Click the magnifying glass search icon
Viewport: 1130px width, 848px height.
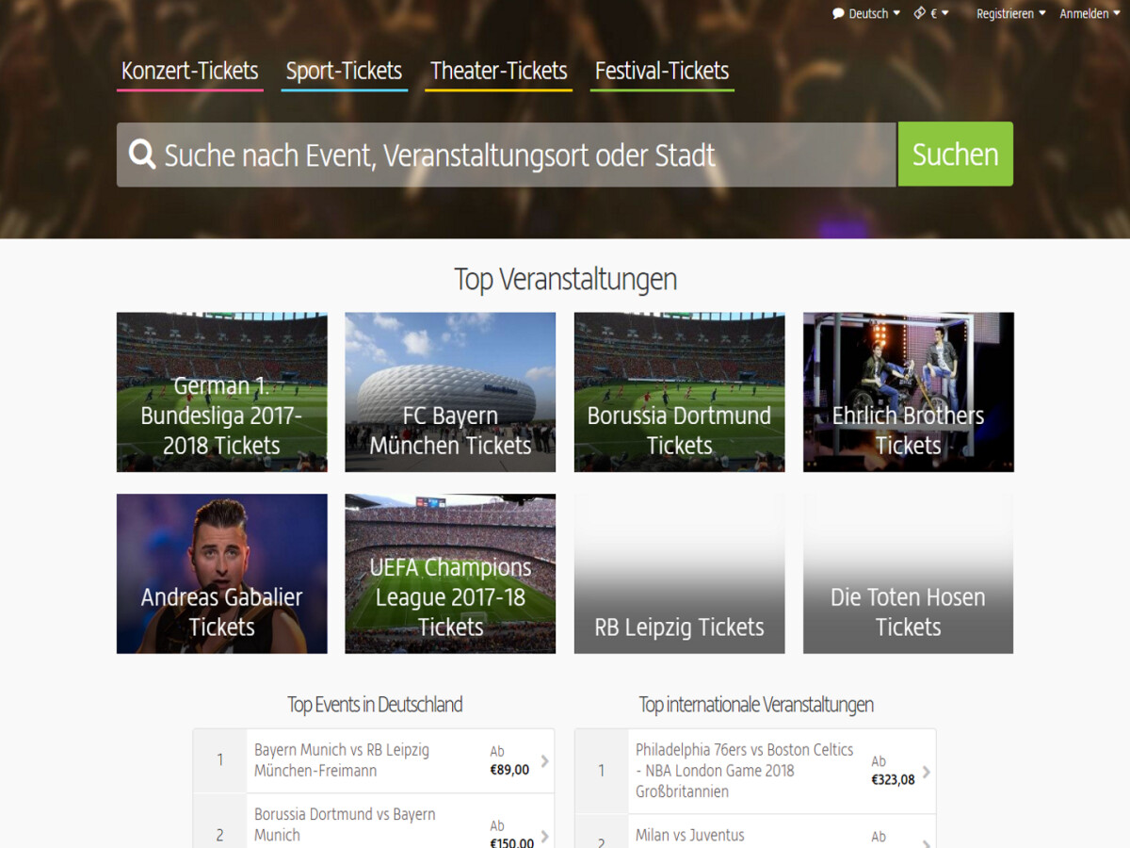tap(142, 155)
